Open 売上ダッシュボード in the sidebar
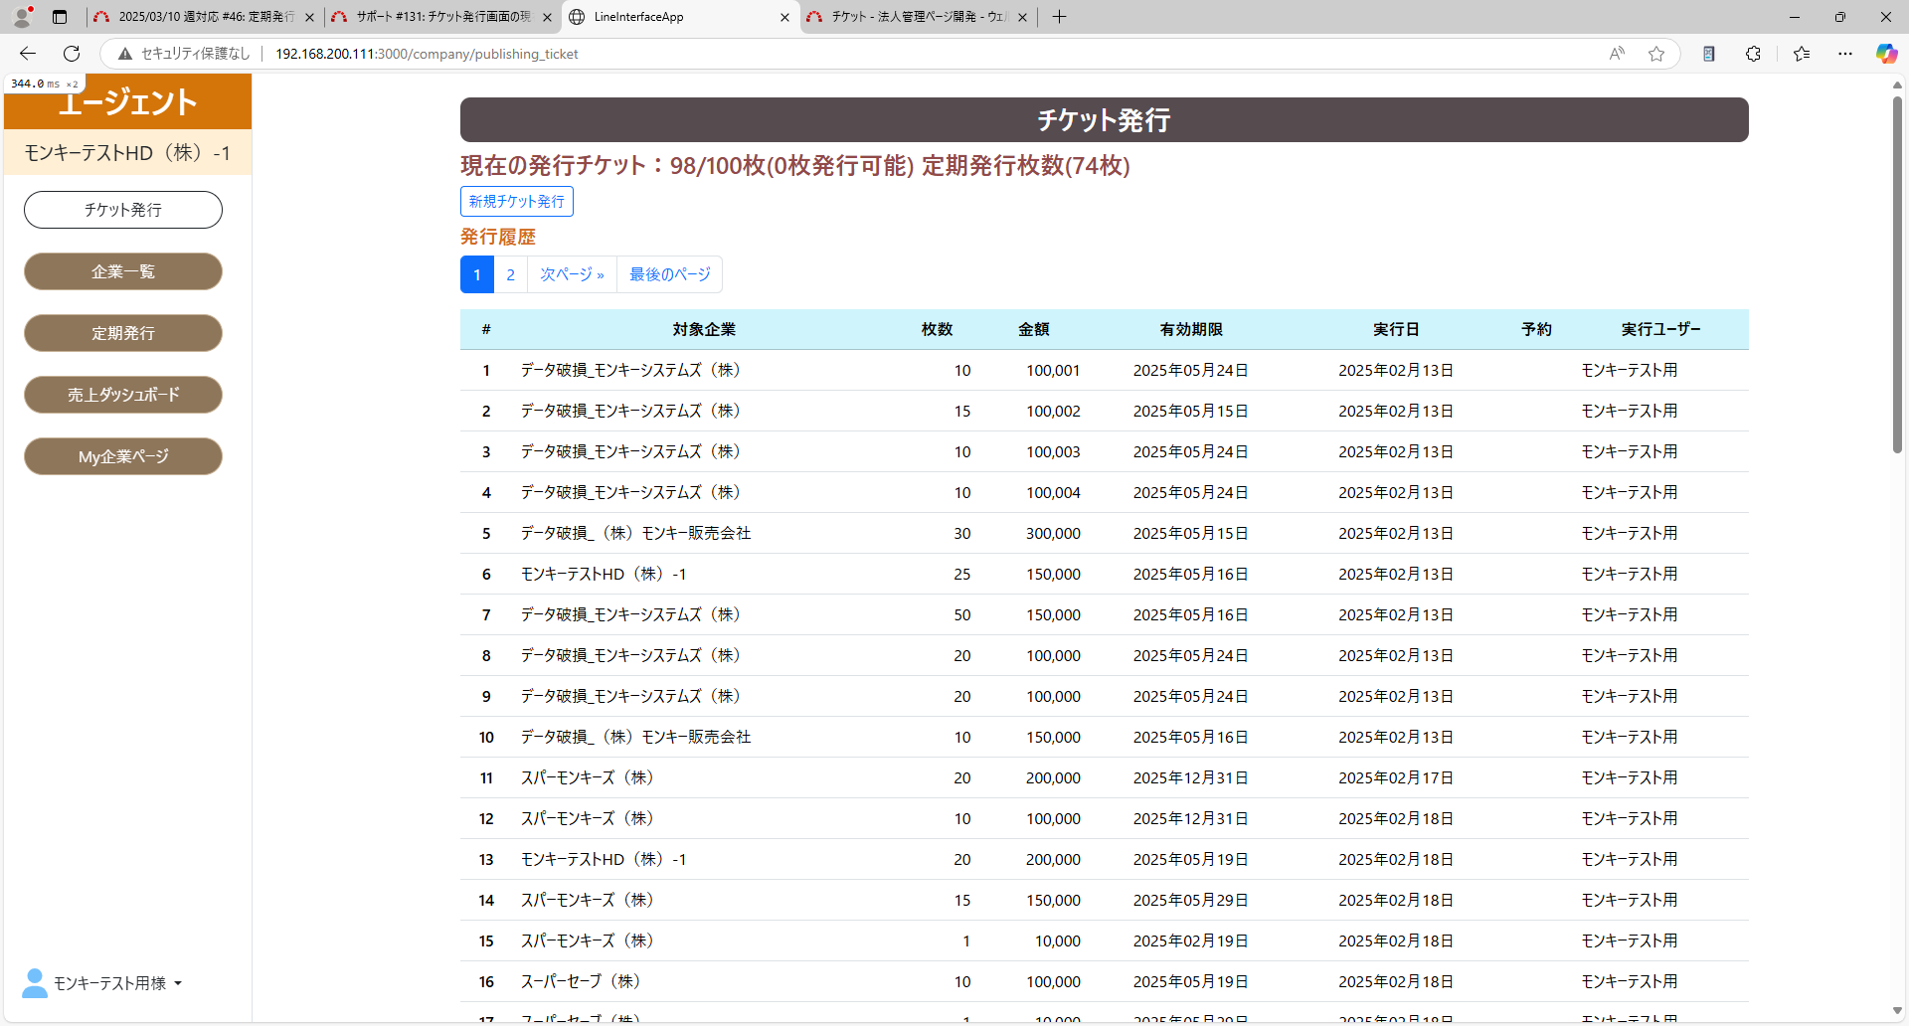This screenshot has width=1909, height=1026. [x=123, y=395]
